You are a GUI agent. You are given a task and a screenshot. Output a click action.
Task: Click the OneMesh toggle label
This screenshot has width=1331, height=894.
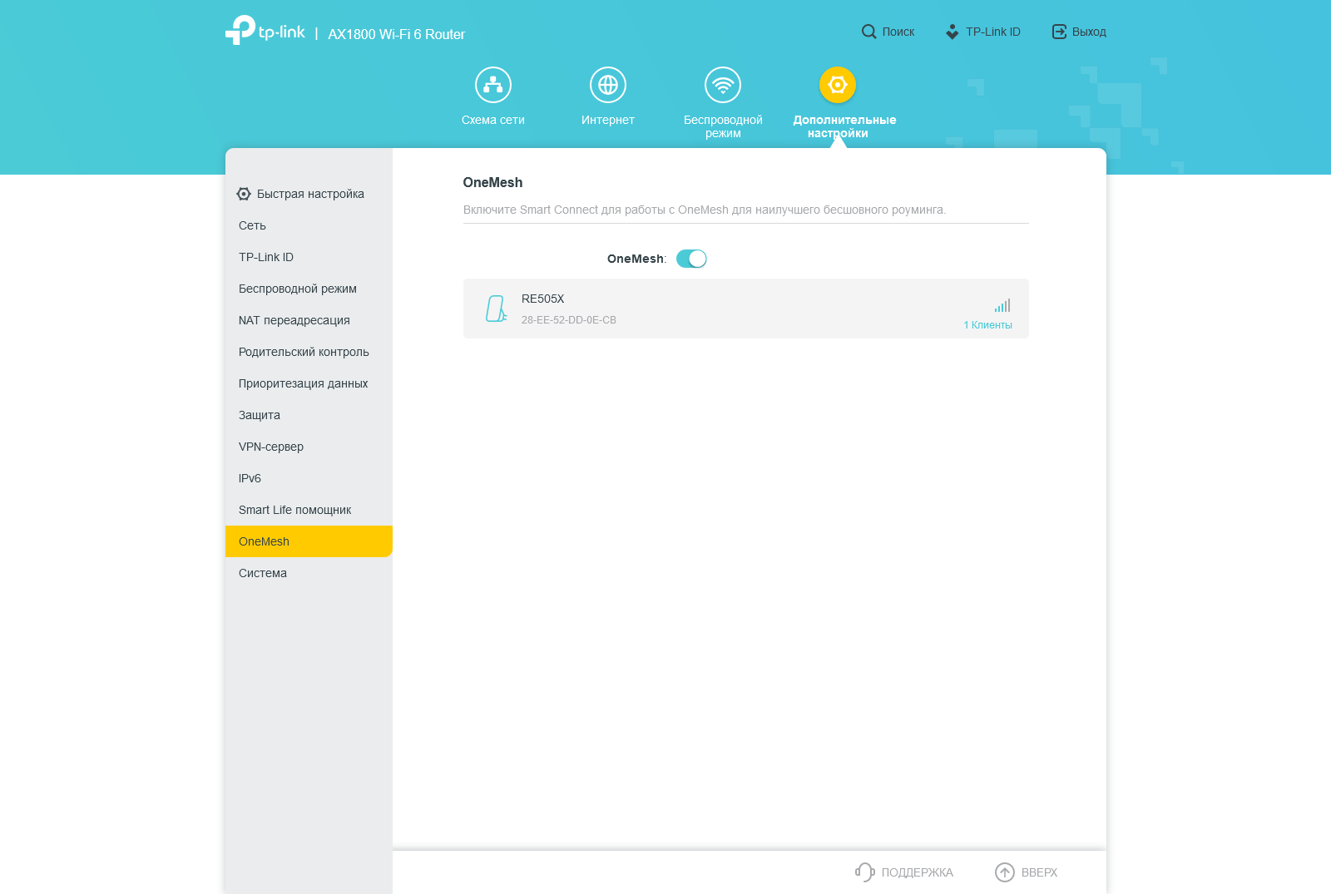(x=636, y=259)
